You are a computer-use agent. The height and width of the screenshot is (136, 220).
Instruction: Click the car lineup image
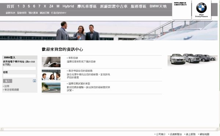tap(192, 59)
